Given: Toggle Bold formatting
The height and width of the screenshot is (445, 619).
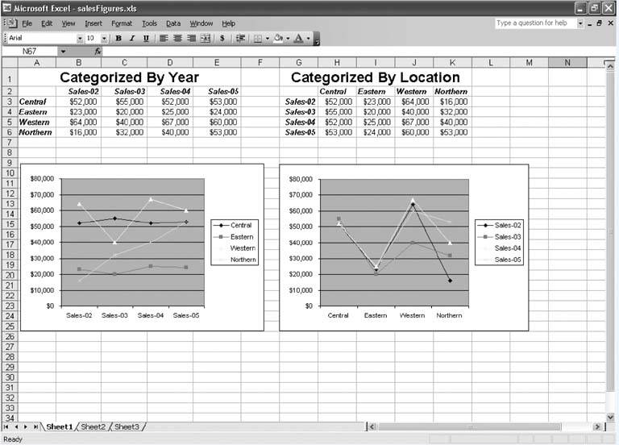Looking at the screenshot, I should [118, 39].
